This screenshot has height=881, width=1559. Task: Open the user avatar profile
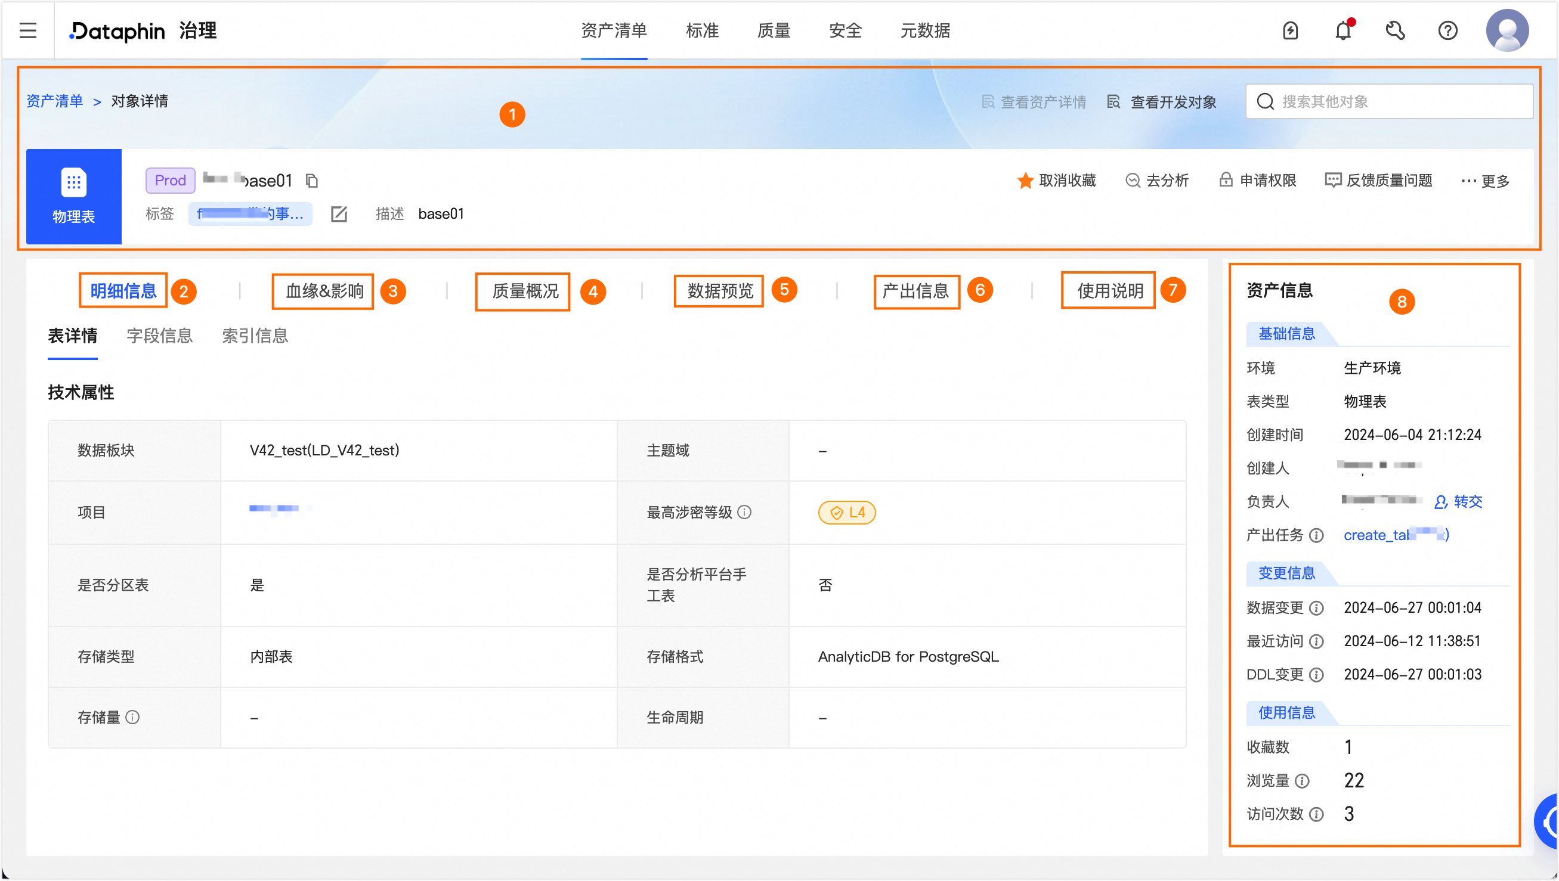click(1507, 30)
